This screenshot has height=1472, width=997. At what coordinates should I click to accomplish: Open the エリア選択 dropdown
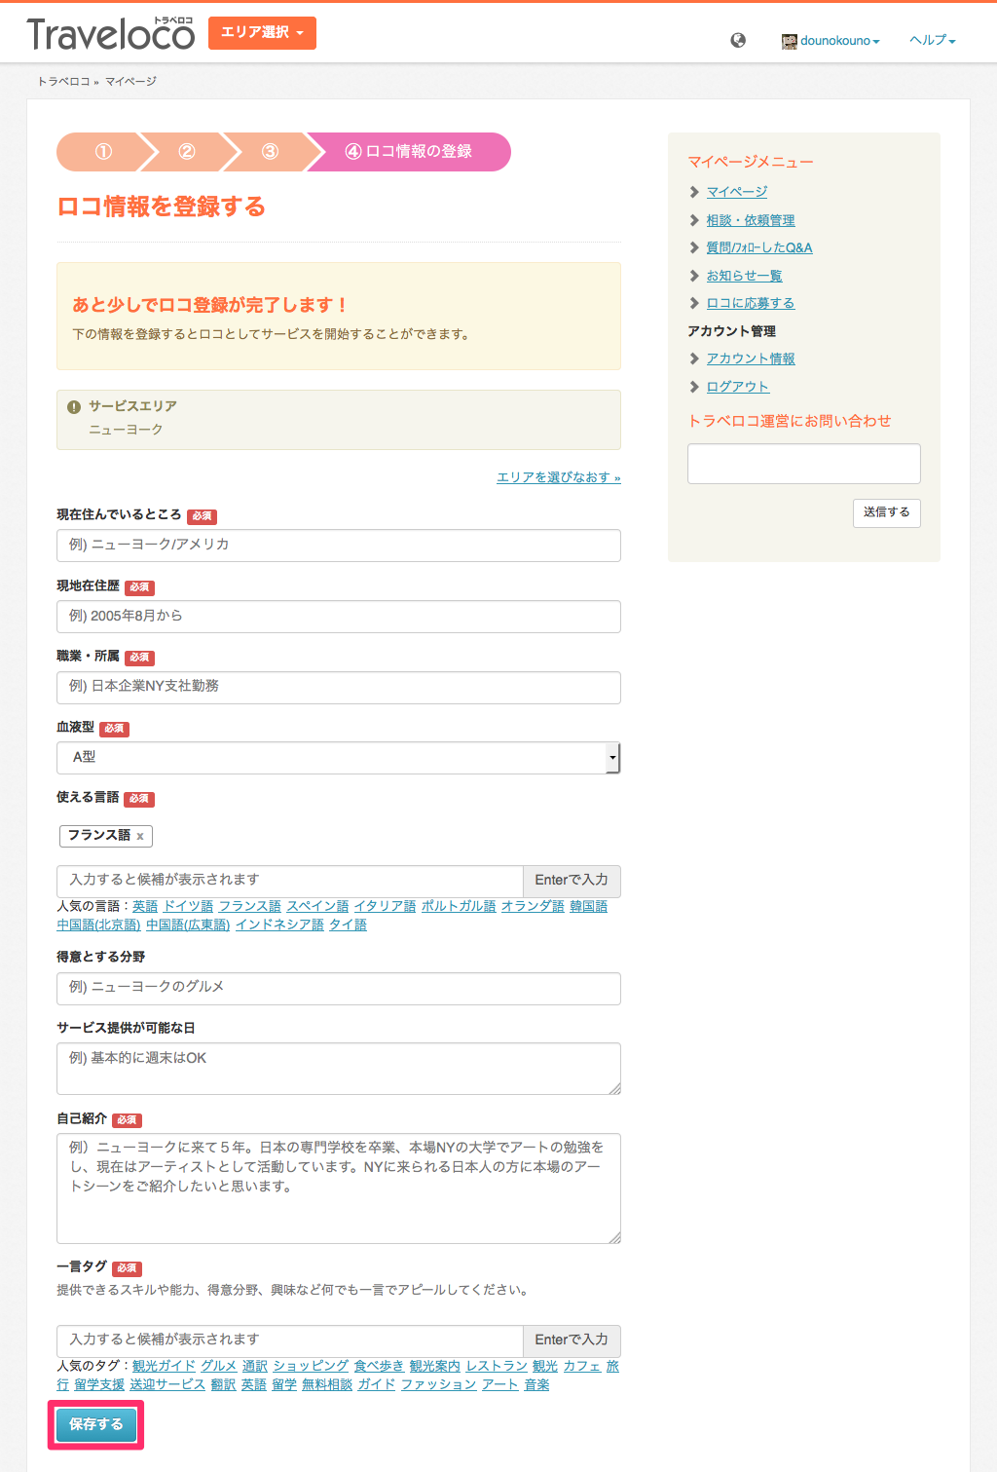[x=262, y=32]
